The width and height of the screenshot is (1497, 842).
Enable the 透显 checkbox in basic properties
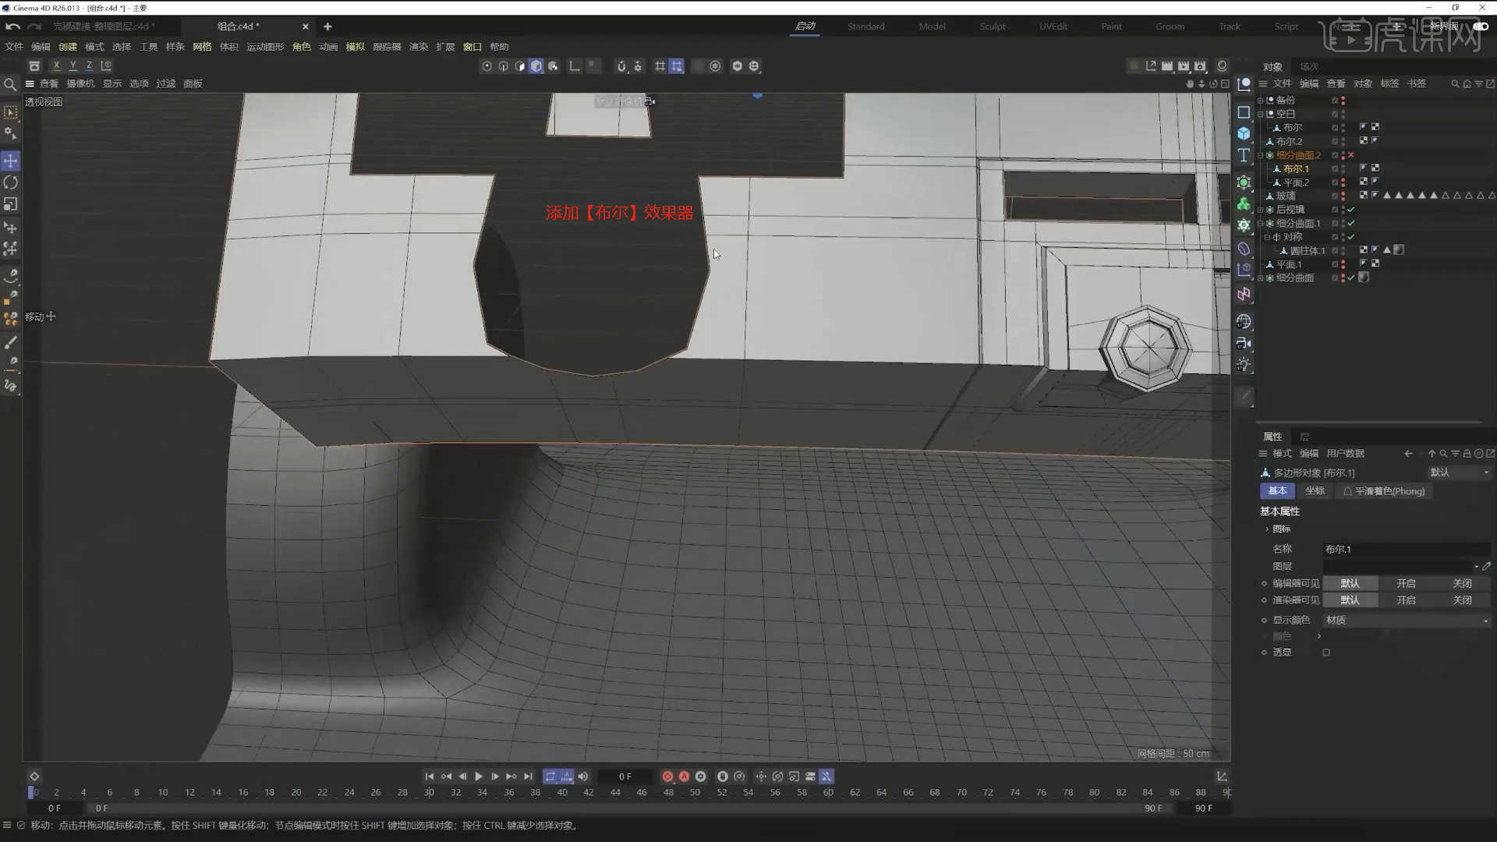[x=1325, y=652]
